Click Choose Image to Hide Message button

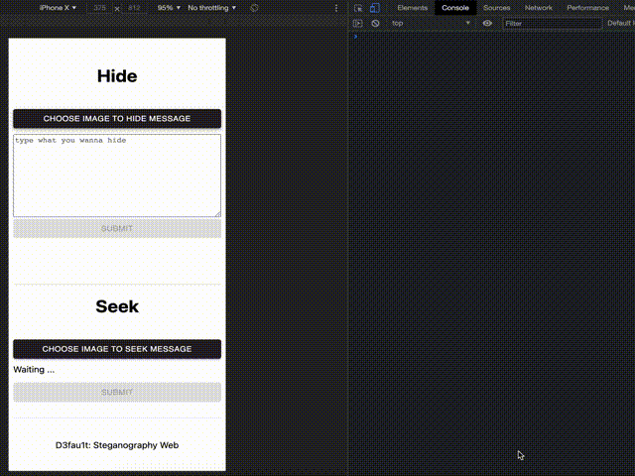point(117,119)
